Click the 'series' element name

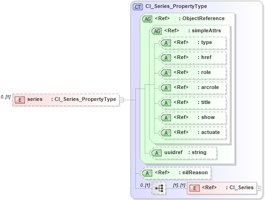click(x=35, y=99)
